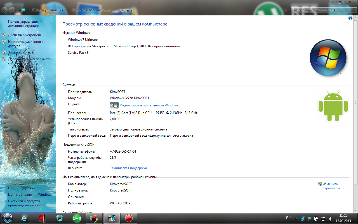Click the shield icon beside Диспетчер устройств
The image size is (358, 224).
(x=4, y=35)
